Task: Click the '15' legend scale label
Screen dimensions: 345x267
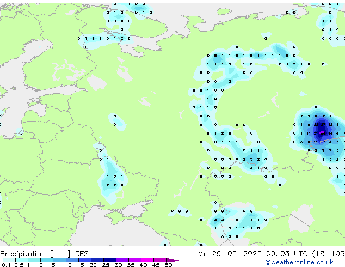Action: (81, 265)
